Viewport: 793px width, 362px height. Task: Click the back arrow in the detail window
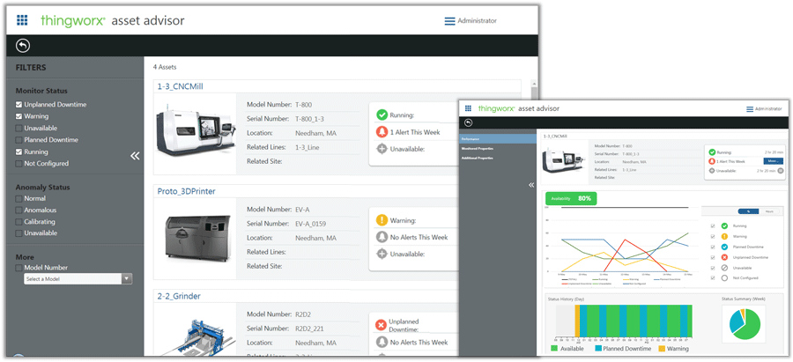[x=468, y=122]
